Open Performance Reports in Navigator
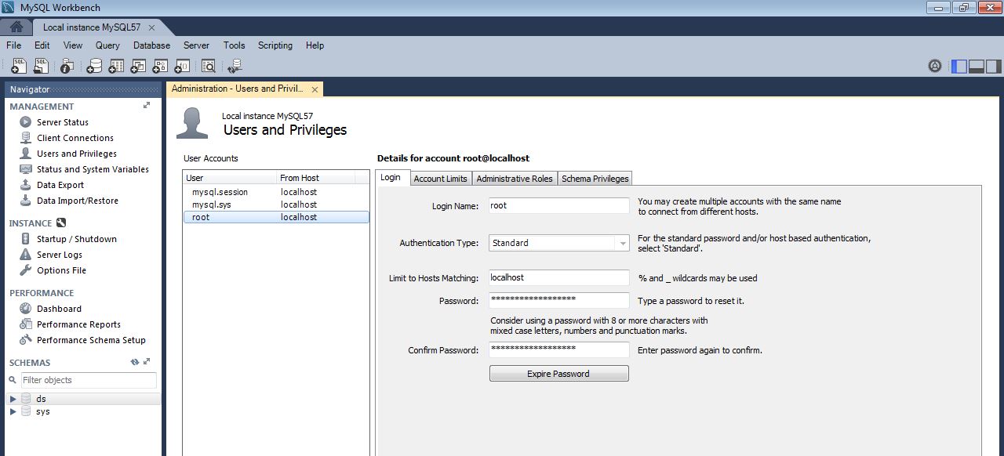This screenshot has height=456, width=1004. 78,324
